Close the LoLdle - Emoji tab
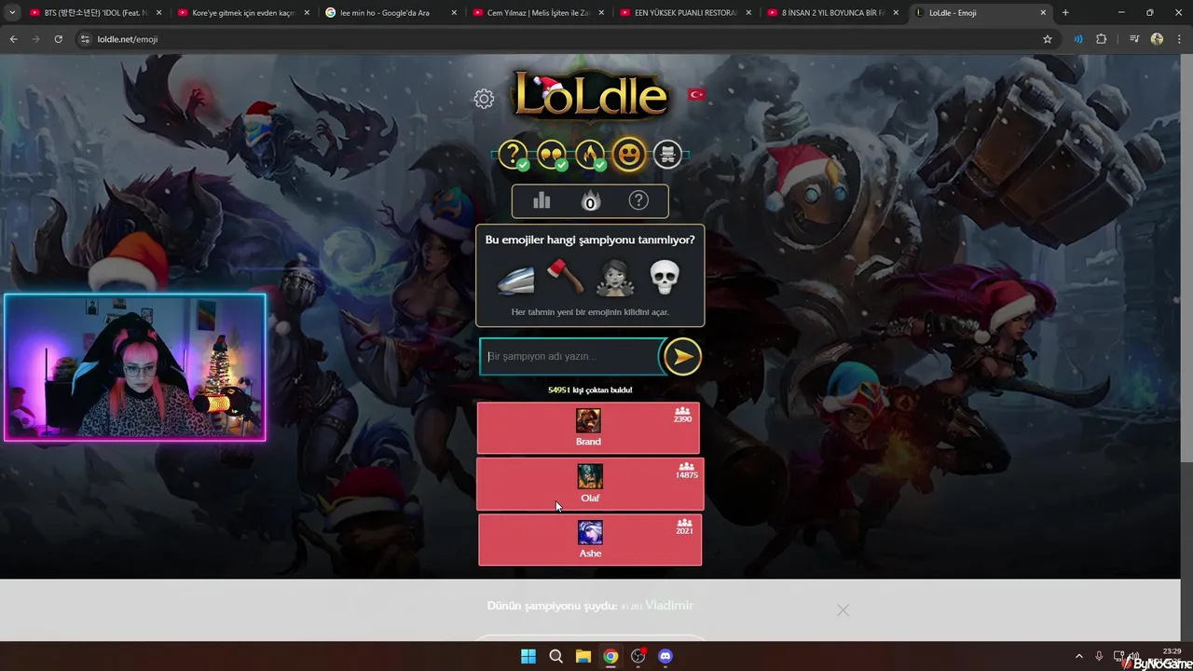 point(1043,13)
